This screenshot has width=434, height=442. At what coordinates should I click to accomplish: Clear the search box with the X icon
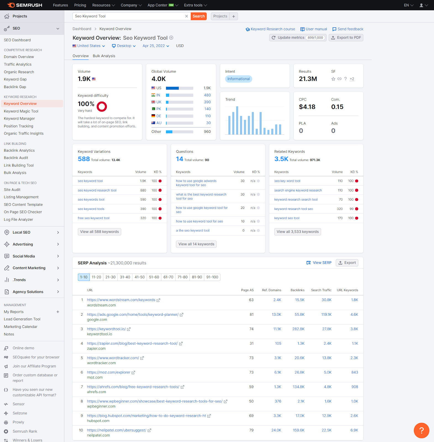186,16
